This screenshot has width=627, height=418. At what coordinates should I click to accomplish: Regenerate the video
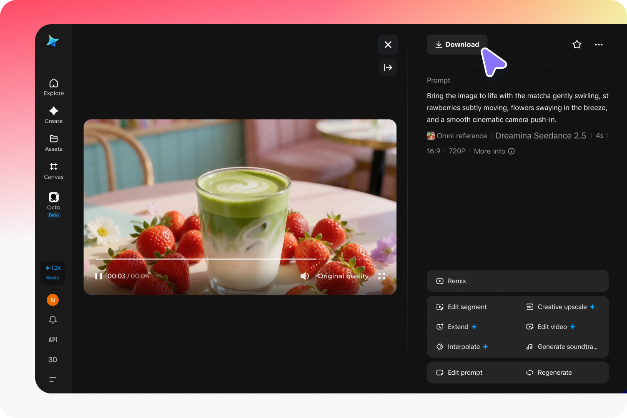coord(549,373)
